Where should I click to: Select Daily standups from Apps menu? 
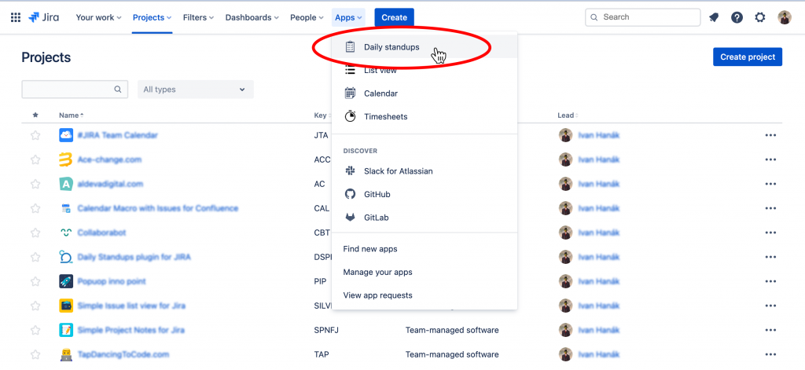pos(424,47)
